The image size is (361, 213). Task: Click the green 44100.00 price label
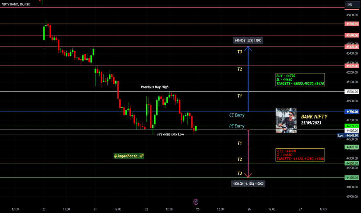point(352,177)
